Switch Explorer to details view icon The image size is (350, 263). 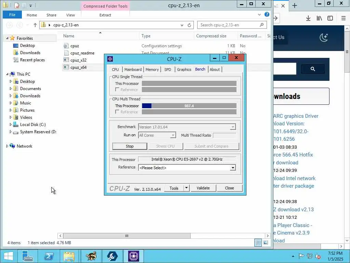coord(258,243)
